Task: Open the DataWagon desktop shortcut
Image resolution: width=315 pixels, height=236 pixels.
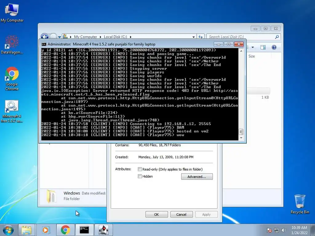Action: (12, 44)
